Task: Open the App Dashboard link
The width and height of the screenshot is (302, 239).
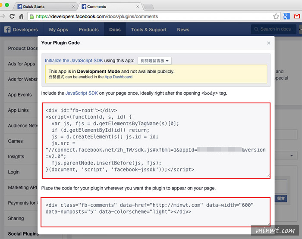Action: pyautogui.click(x=119, y=77)
